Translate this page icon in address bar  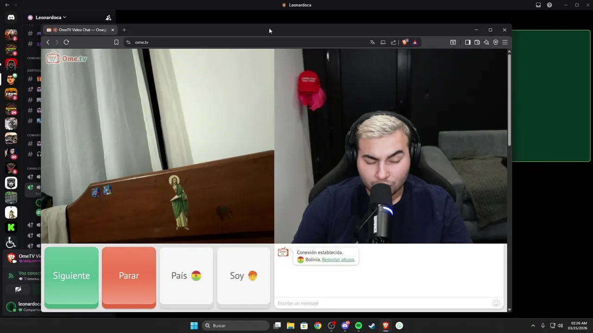pyautogui.click(x=372, y=42)
